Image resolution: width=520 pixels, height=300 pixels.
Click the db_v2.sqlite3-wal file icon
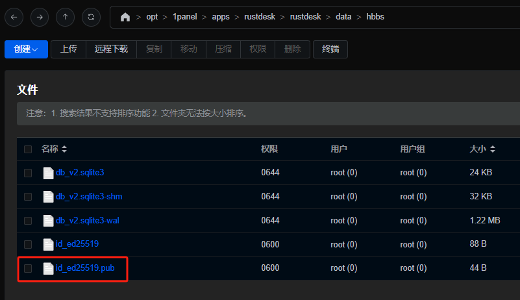49,221
